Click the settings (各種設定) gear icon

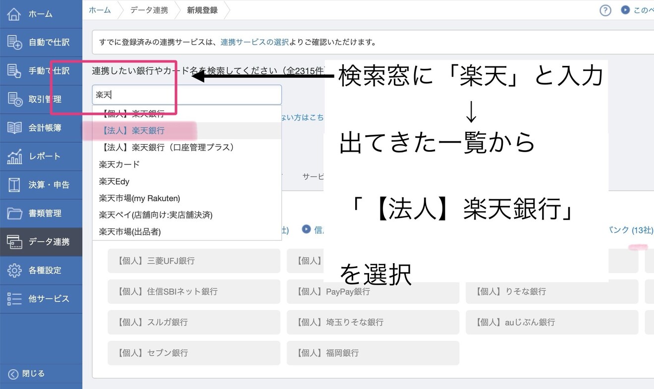(14, 270)
